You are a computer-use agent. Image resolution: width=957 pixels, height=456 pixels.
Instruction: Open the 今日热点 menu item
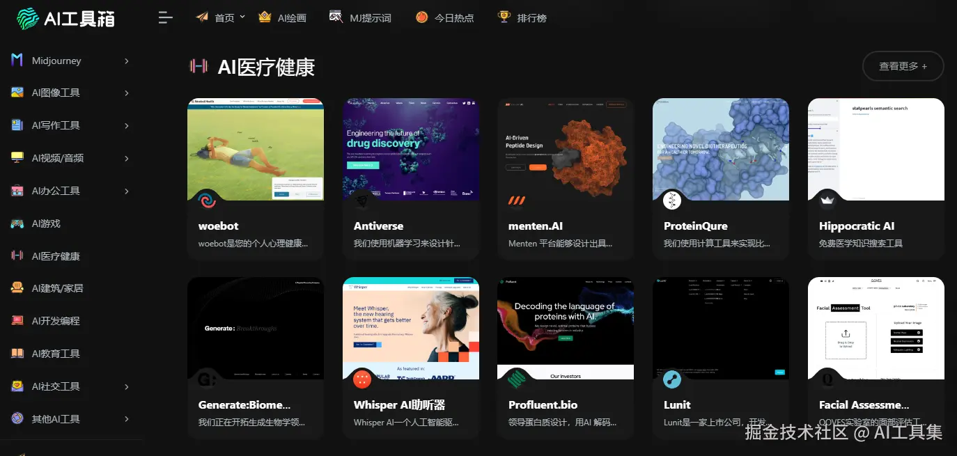[454, 18]
